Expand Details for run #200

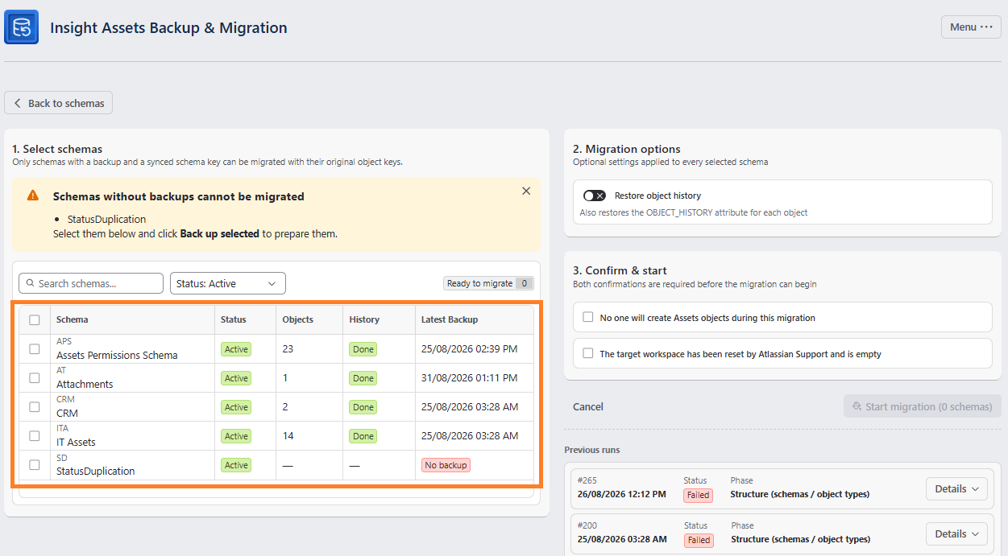(x=956, y=533)
